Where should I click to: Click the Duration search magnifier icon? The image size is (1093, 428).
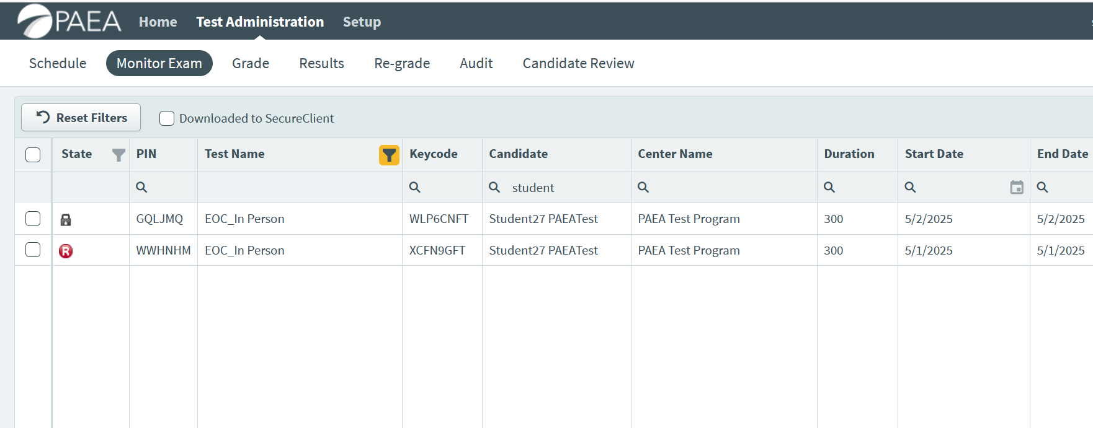click(829, 187)
